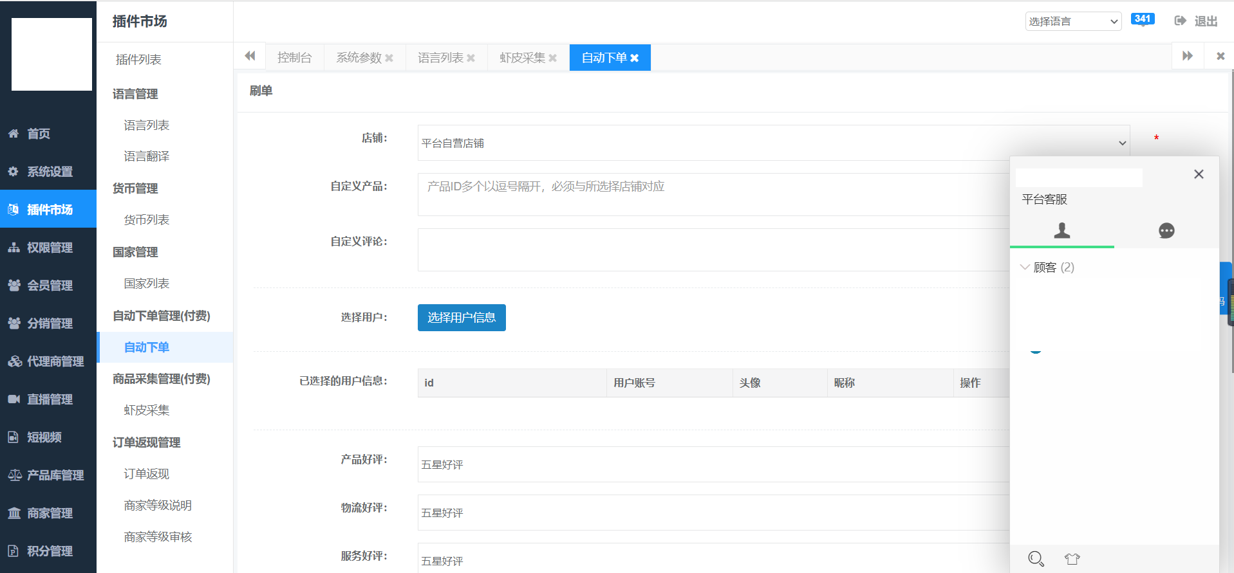Click the id column header
The height and width of the screenshot is (573, 1234).
coord(512,383)
